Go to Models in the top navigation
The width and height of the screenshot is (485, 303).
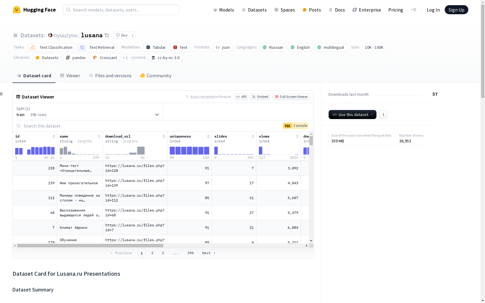[223, 10]
